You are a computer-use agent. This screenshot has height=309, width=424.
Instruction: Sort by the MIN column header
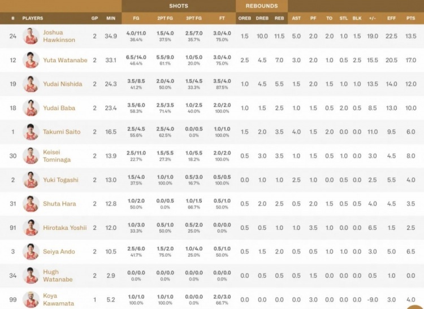111,18
